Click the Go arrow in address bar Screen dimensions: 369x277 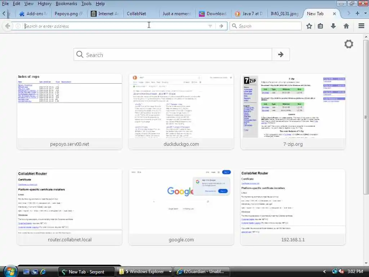[221, 26]
